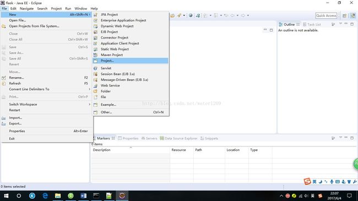Open File Explorer from taskbar
Image resolution: width=358 pixels, height=201 pixels.
click(x=58, y=195)
